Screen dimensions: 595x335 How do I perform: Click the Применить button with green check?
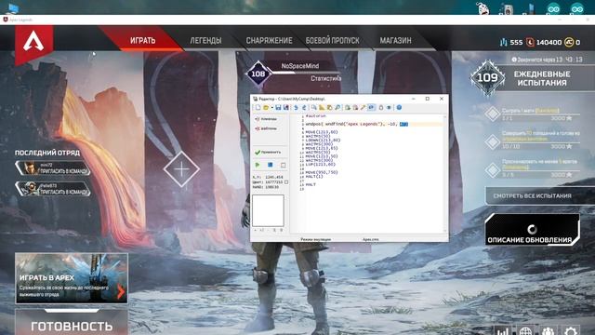268,153
